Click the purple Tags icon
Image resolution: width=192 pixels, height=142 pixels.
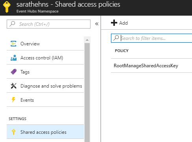click(x=13, y=72)
